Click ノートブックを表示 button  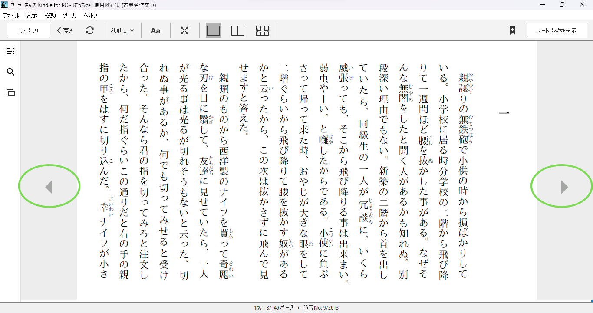[557, 30]
